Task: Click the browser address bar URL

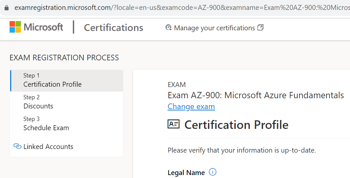Action: (182, 8)
